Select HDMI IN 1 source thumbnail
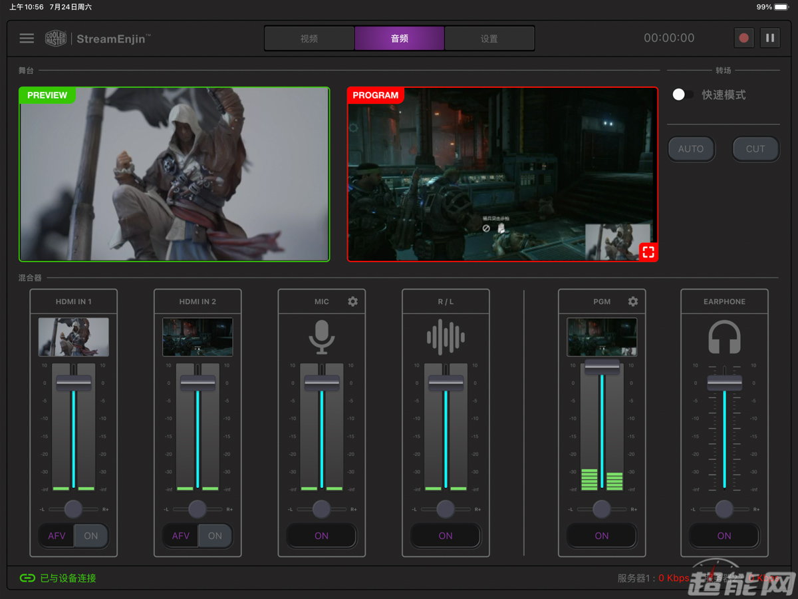Viewport: 798px width, 599px height. [73, 337]
